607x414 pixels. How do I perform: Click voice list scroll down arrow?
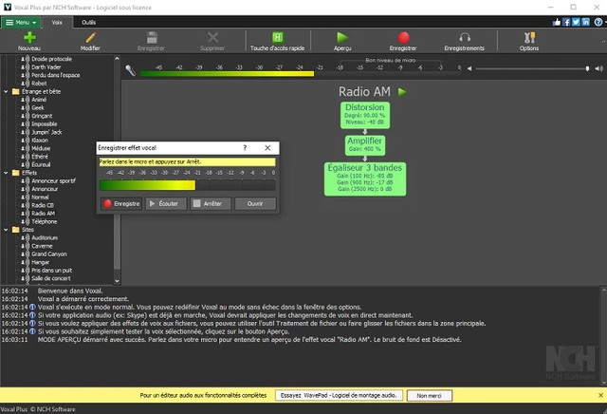pos(117,281)
